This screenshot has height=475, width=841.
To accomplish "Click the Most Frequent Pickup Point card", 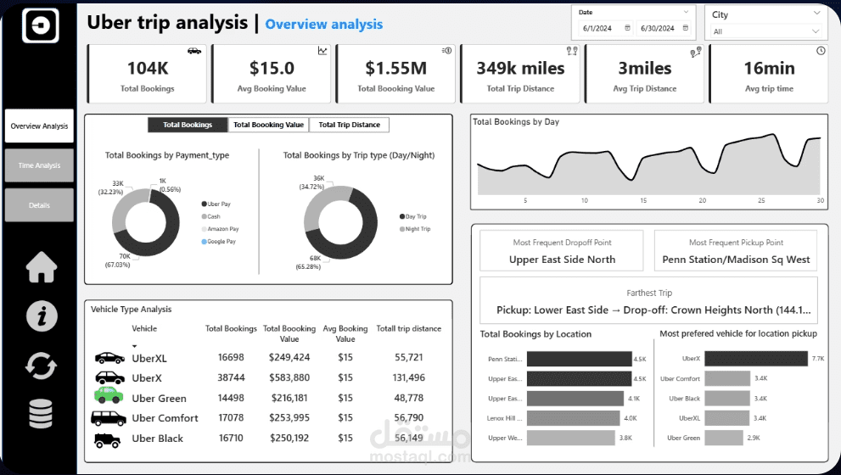I will click(x=736, y=251).
